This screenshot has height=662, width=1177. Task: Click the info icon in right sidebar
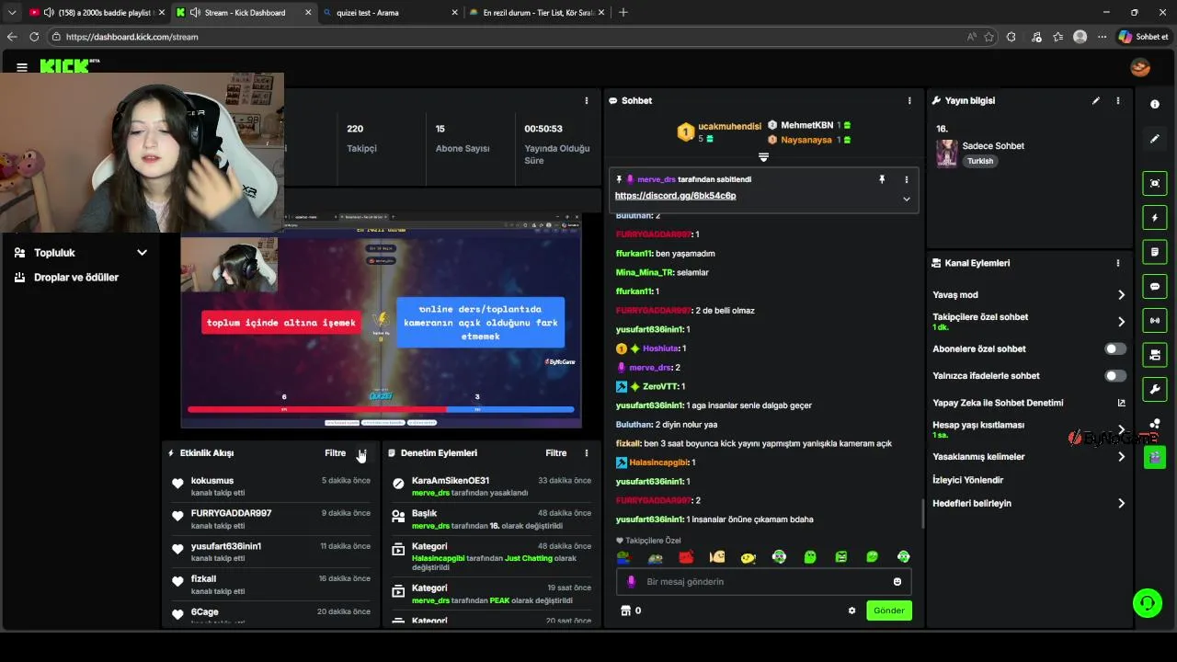pyautogui.click(x=1155, y=105)
